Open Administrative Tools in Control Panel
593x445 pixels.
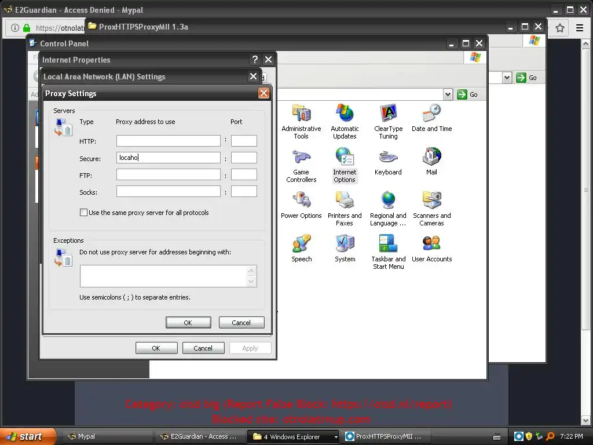301,121
